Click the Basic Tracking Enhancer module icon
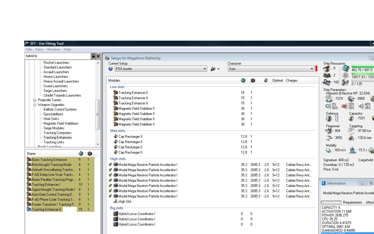Viewport: 374px width, 234px height. tap(29, 160)
